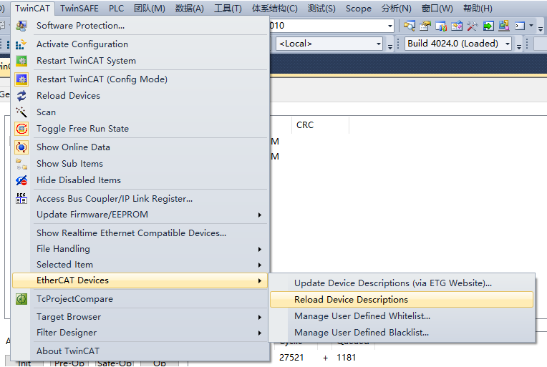547x367 pixels.
Task: Click Activate Configuration icon
Action: 21,44
